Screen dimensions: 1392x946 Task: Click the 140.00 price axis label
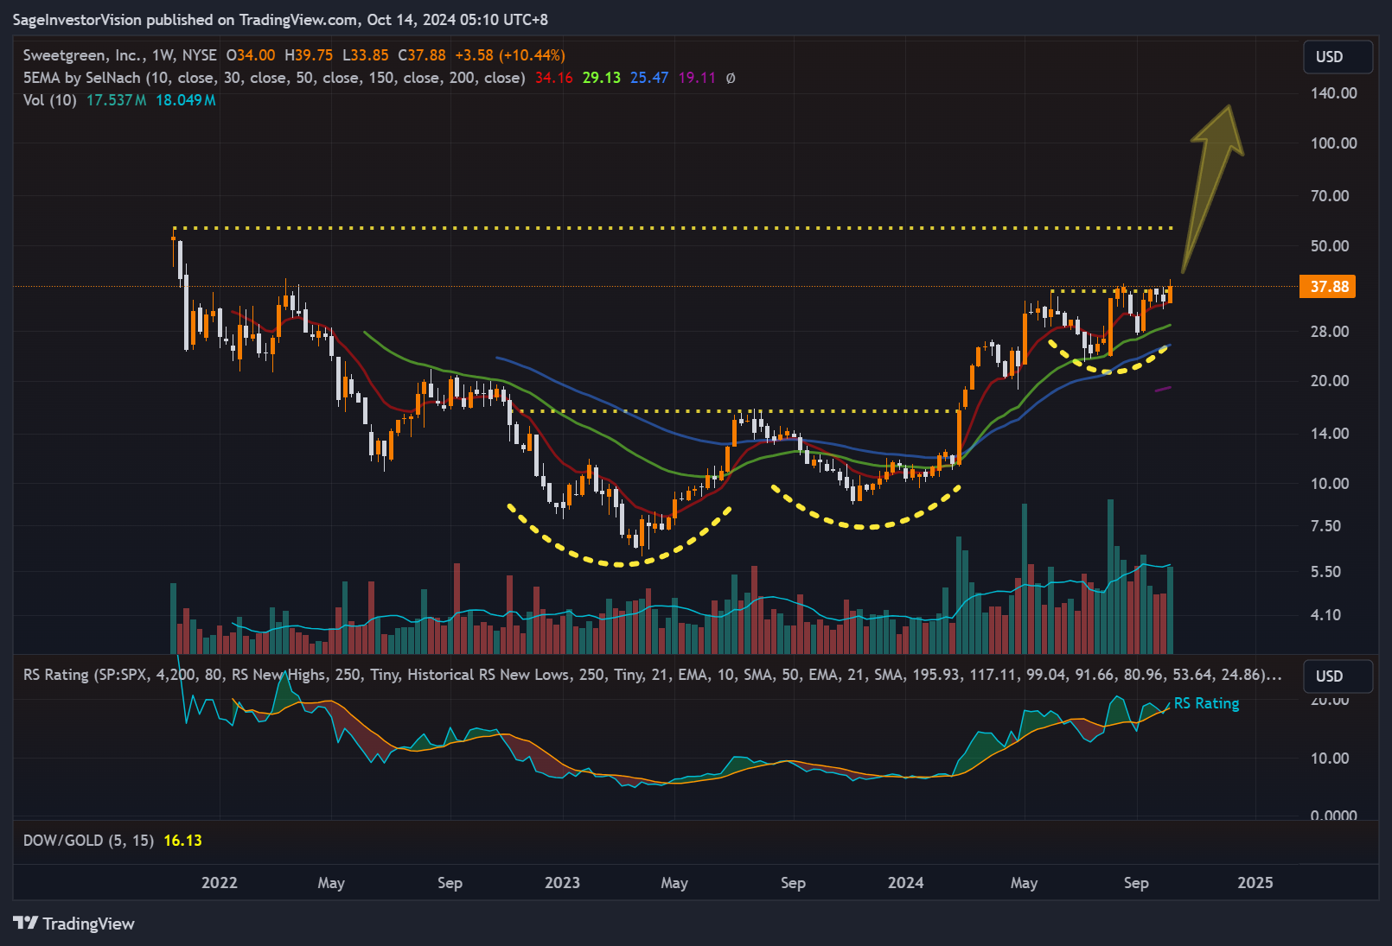1334,93
